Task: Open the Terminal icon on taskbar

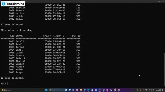Action: (x=100, y=90)
